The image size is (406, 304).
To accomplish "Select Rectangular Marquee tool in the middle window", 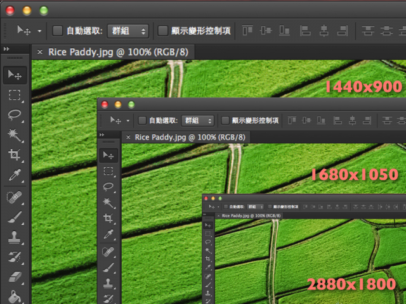I will point(108,171).
